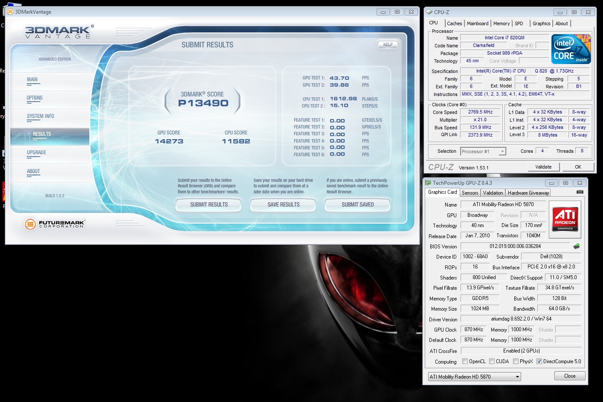
Task: Click the 3DMark score P13490
Action: coord(203,103)
